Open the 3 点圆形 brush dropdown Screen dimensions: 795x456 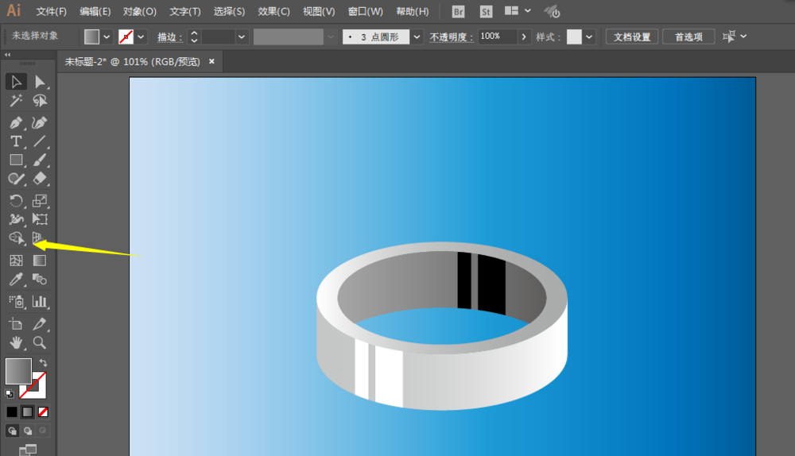click(x=417, y=37)
